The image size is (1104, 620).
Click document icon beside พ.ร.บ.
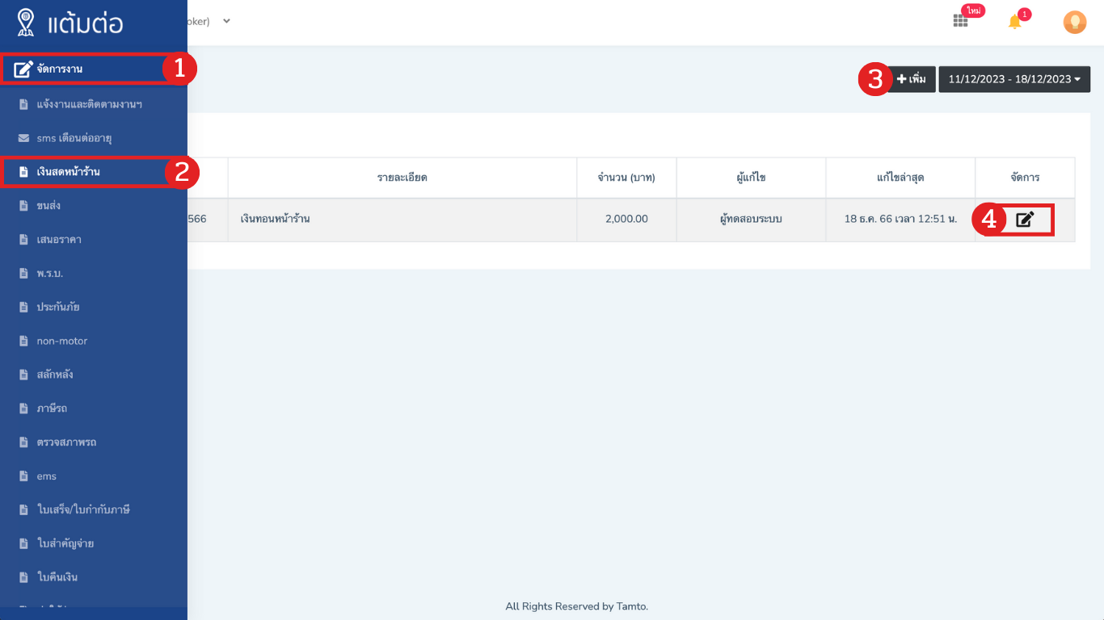pos(23,274)
